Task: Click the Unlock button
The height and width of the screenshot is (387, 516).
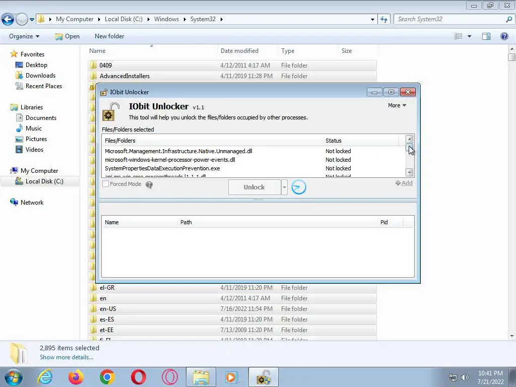Action: (x=254, y=187)
